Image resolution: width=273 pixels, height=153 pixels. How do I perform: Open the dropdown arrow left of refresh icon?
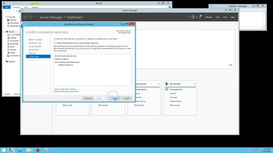[x=189, y=17]
